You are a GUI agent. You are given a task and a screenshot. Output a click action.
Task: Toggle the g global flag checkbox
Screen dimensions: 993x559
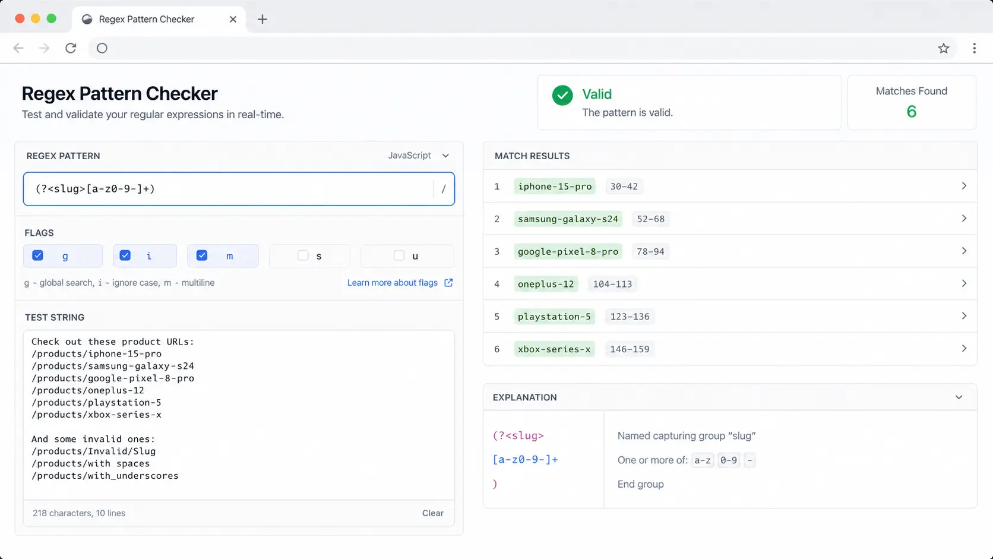point(38,255)
